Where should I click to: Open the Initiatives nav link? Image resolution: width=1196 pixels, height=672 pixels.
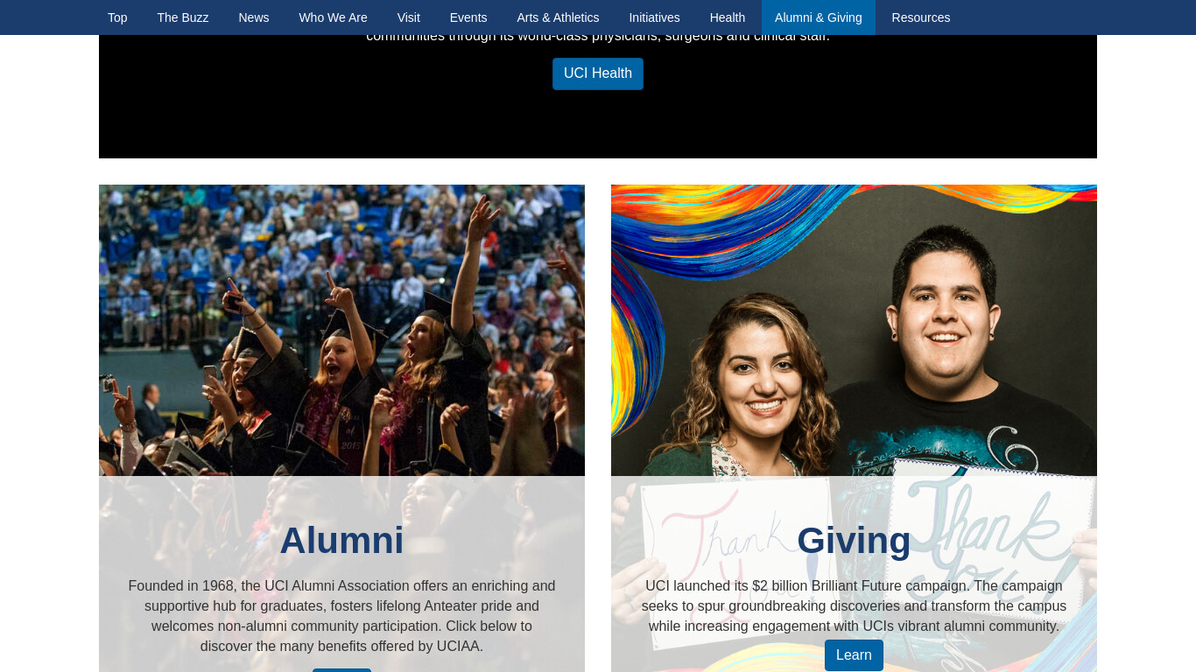654,17
